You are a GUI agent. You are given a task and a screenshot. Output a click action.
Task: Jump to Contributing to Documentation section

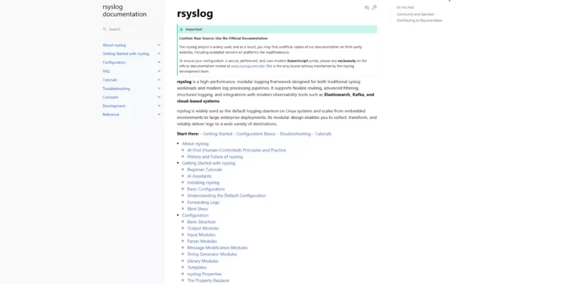(419, 20)
